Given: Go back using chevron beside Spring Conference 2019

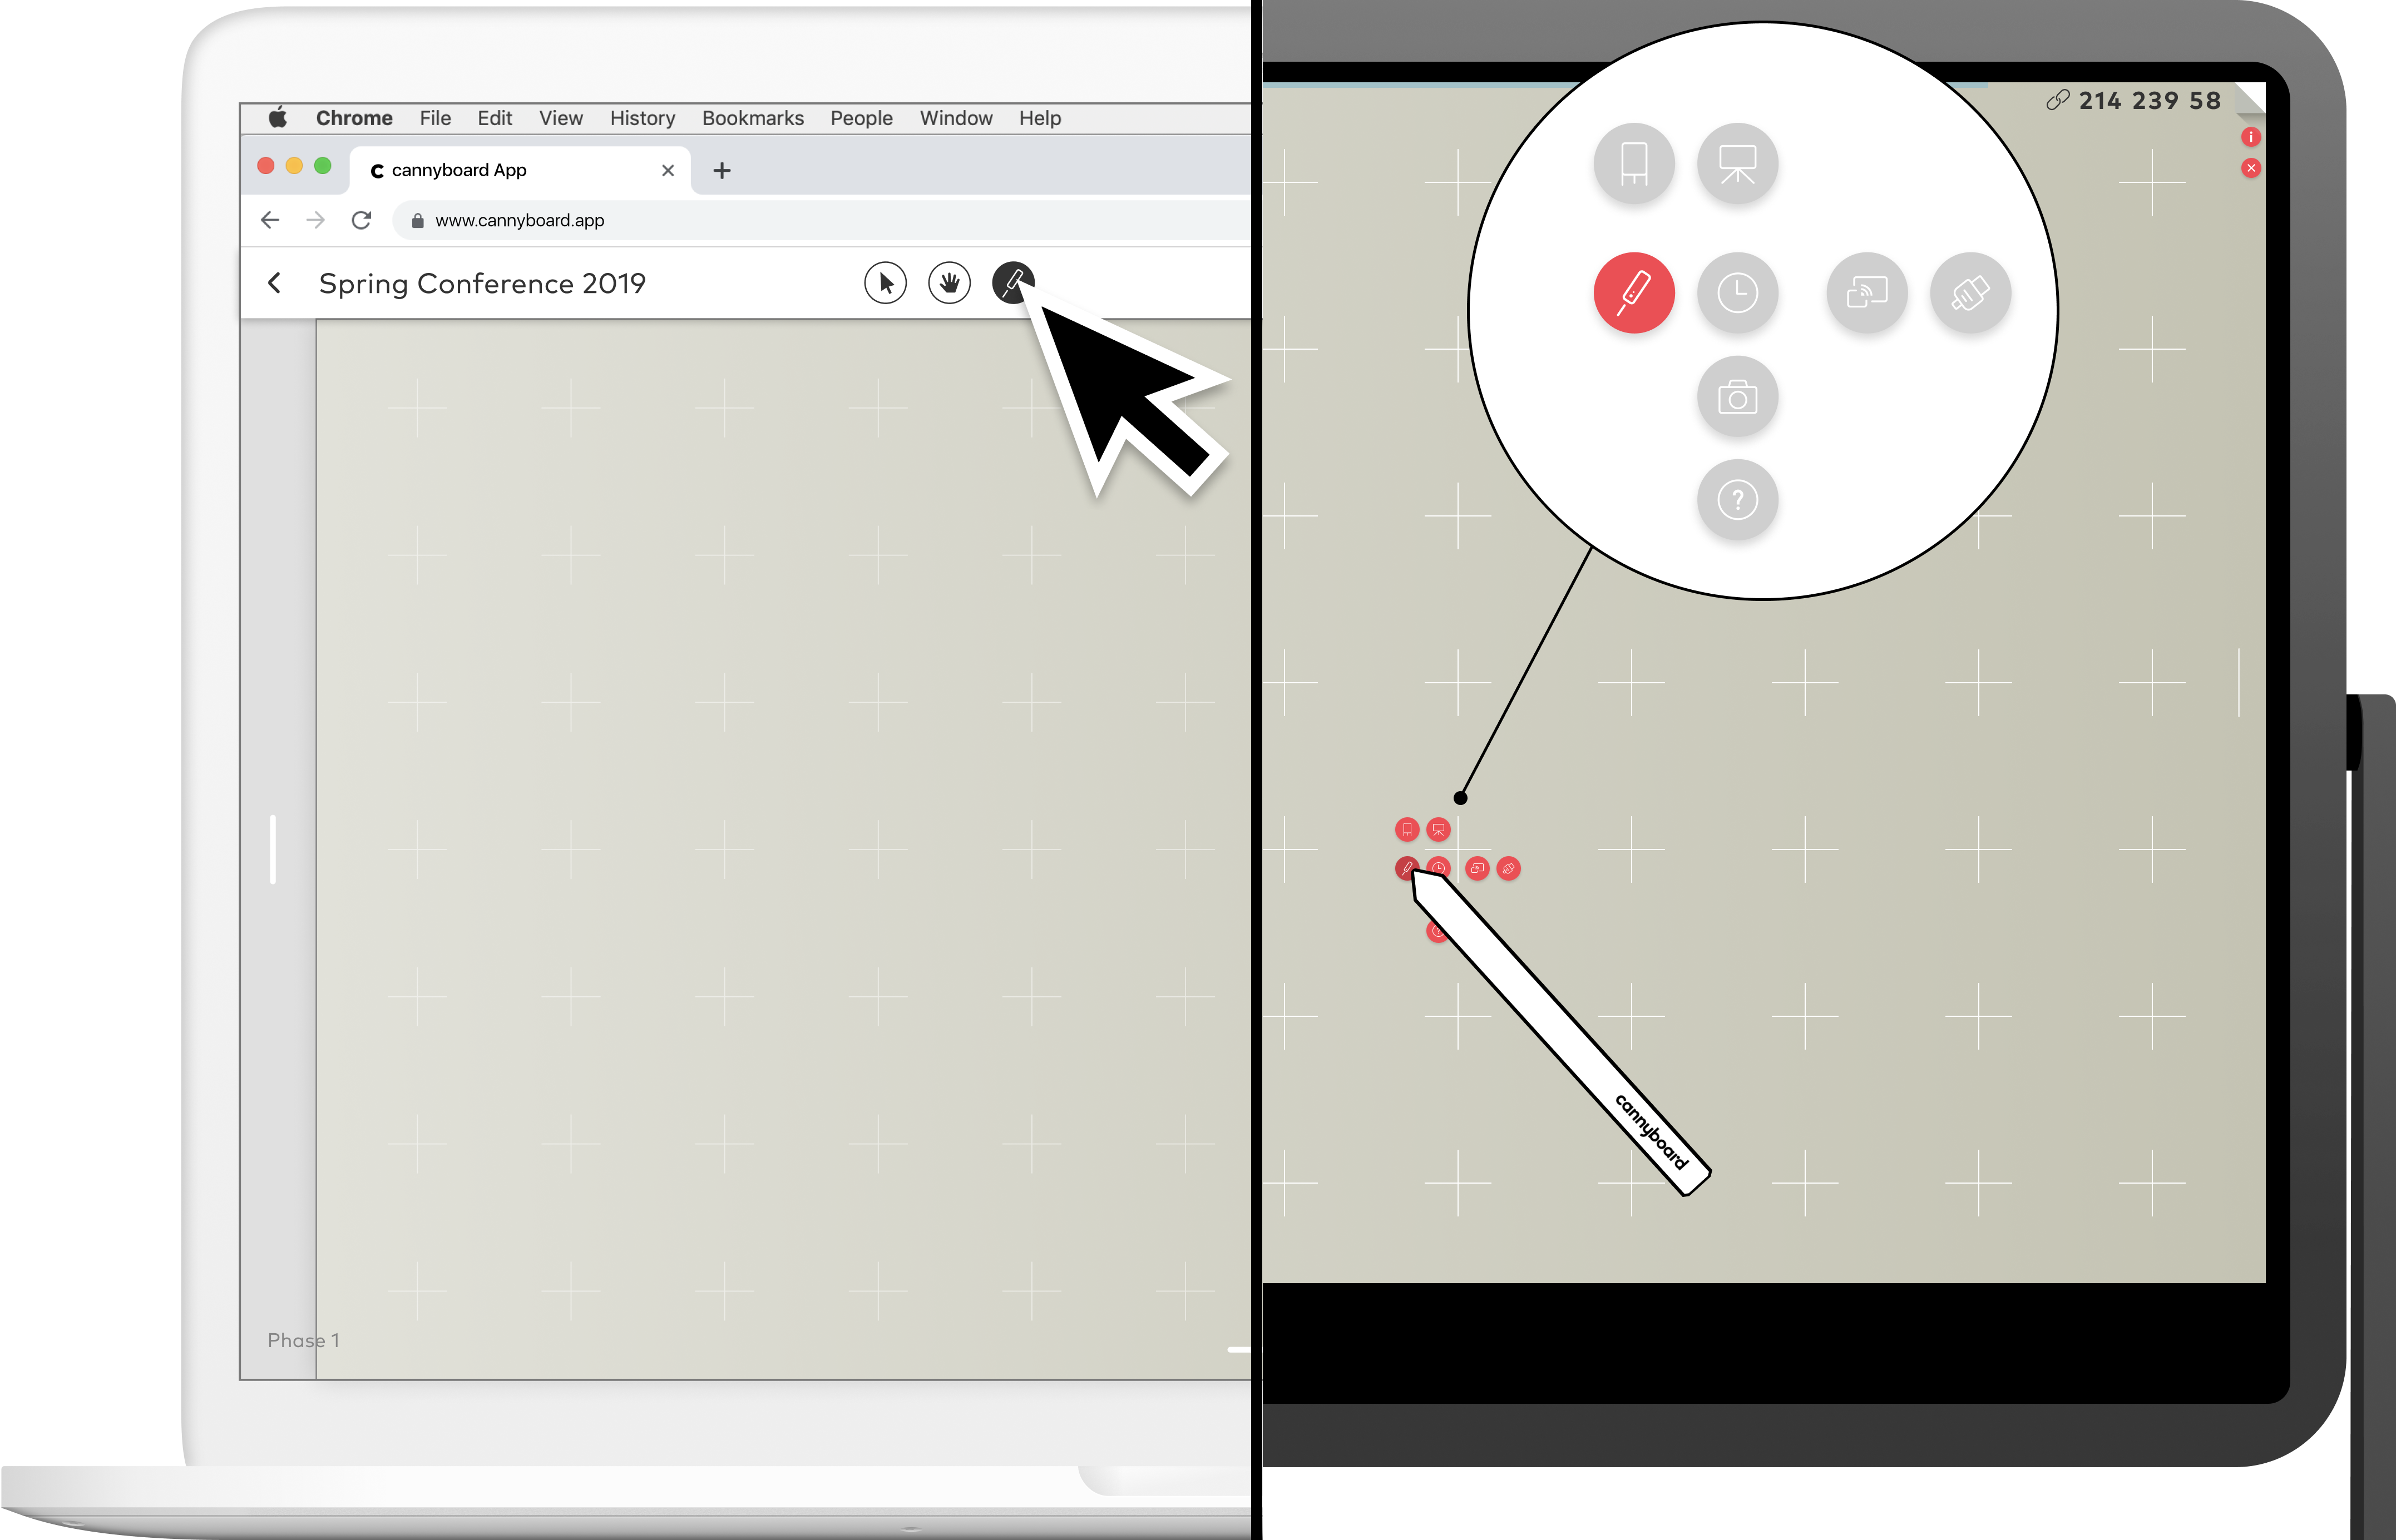Looking at the screenshot, I should [x=274, y=283].
